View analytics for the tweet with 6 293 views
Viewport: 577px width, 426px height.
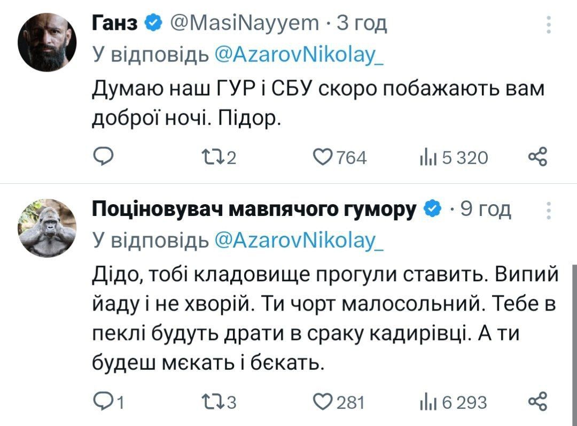click(428, 401)
